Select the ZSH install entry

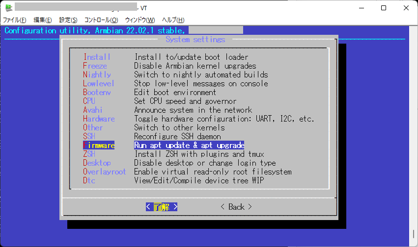(x=173, y=154)
